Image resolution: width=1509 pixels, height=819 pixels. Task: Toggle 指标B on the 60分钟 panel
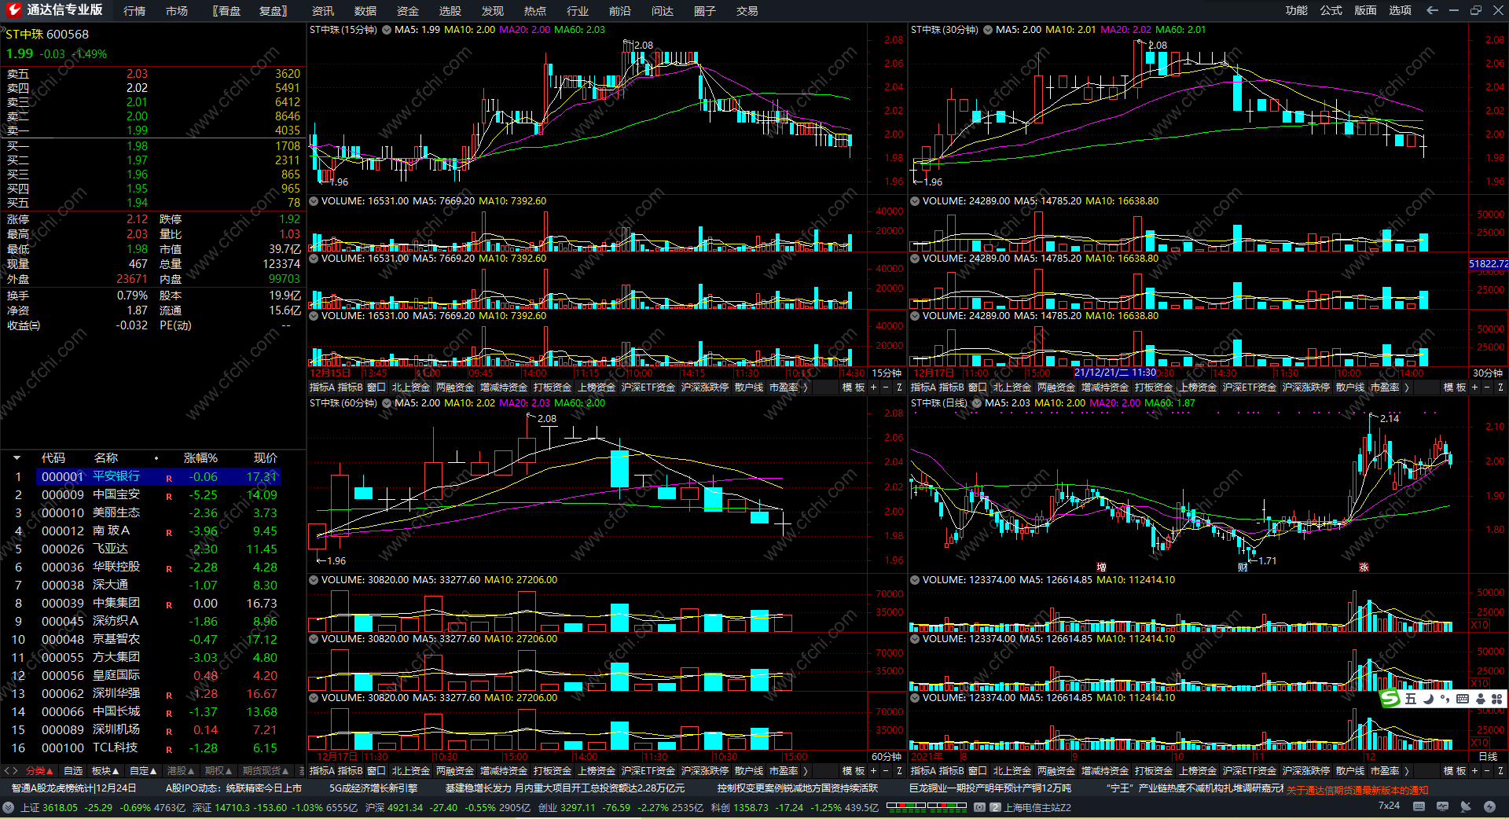pyautogui.click(x=351, y=771)
